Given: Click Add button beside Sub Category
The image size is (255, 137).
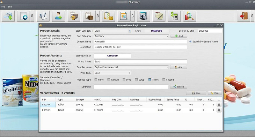Looking at the screenshot, I should [178, 36].
